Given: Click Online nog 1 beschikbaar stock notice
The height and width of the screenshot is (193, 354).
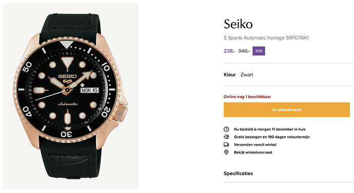Looking at the screenshot, I should click(247, 97).
